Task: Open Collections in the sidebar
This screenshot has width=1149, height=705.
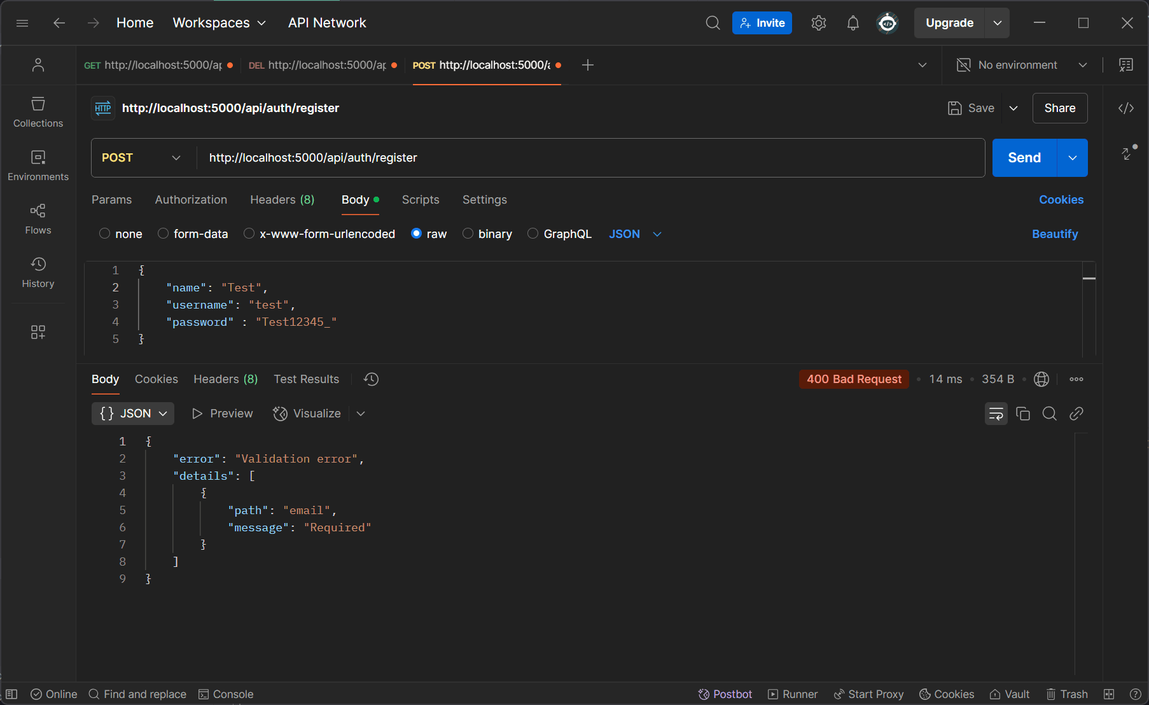Action: (x=38, y=112)
